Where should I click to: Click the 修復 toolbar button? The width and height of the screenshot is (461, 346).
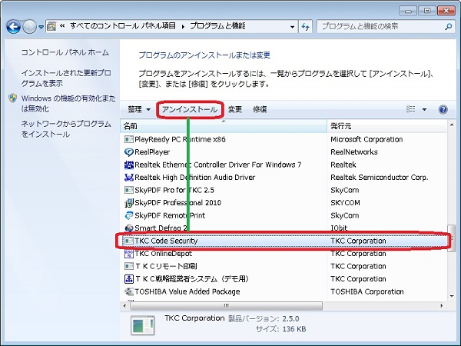pos(260,109)
